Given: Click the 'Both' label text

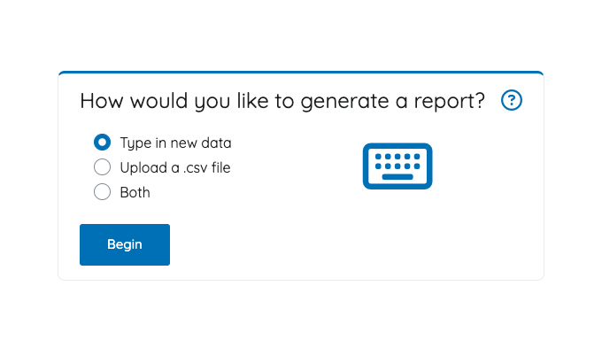Looking at the screenshot, I should coord(135,192).
